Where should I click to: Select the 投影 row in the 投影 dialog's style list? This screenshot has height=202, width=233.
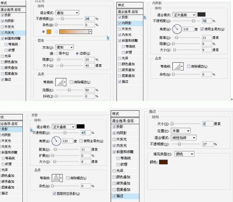[11, 129]
